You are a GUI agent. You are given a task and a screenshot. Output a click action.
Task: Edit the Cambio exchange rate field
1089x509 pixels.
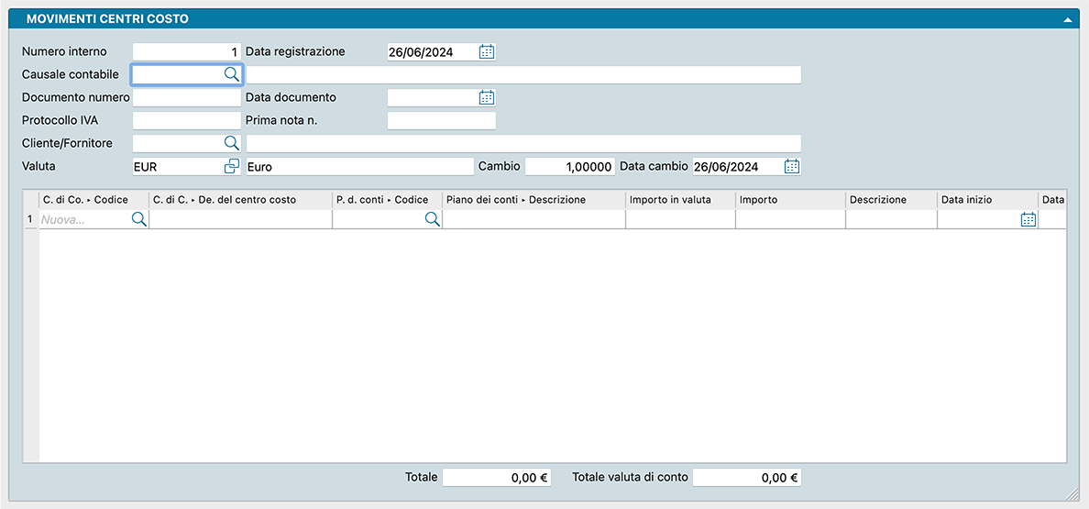(569, 166)
